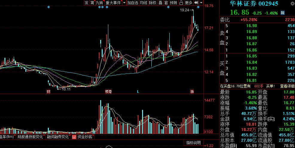Image resolution: width=295 pixels, height=148 pixels.
Task: Click the blue 陆 badge icon
Action: (282, 13)
